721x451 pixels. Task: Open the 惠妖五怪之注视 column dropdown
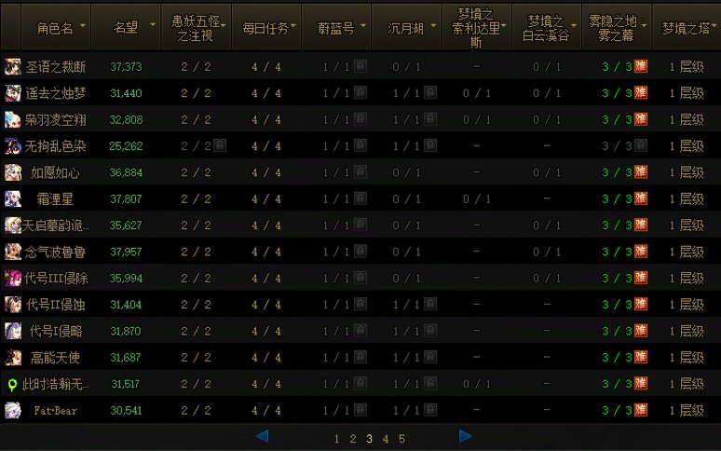(x=224, y=26)
